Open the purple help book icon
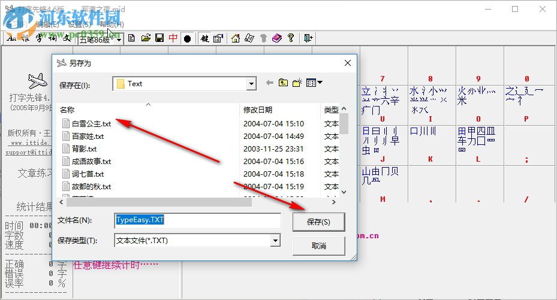 coord(277,38)
